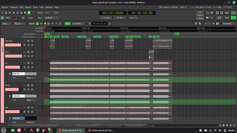The height and width of the screenshot is (133, 237).
Task: Toggle the left editor list pane icon
Action: 217,13
